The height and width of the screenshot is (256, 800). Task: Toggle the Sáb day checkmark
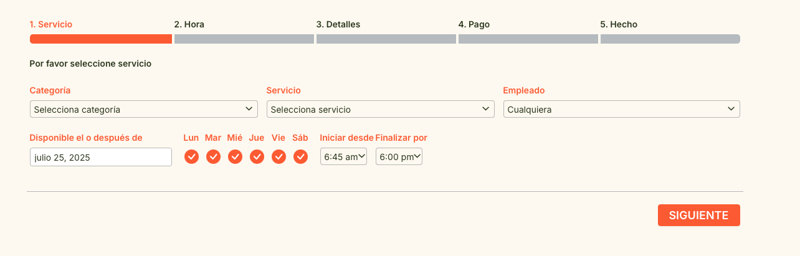point(300,157)
